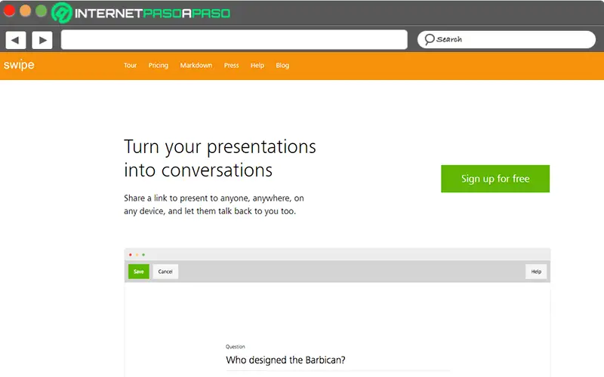This screenshot has height=377, width=604.
Task: Click the yellow minimize window dot
Action: tap(25, 11)
